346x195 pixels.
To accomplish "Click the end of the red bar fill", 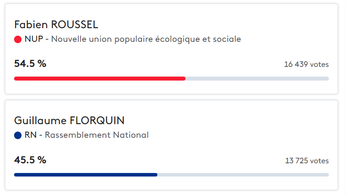I will click(x=185, y=79).
